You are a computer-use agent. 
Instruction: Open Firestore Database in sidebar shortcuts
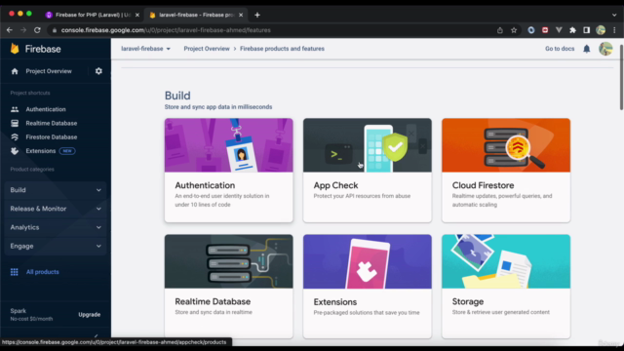click(x=52, y=136)
